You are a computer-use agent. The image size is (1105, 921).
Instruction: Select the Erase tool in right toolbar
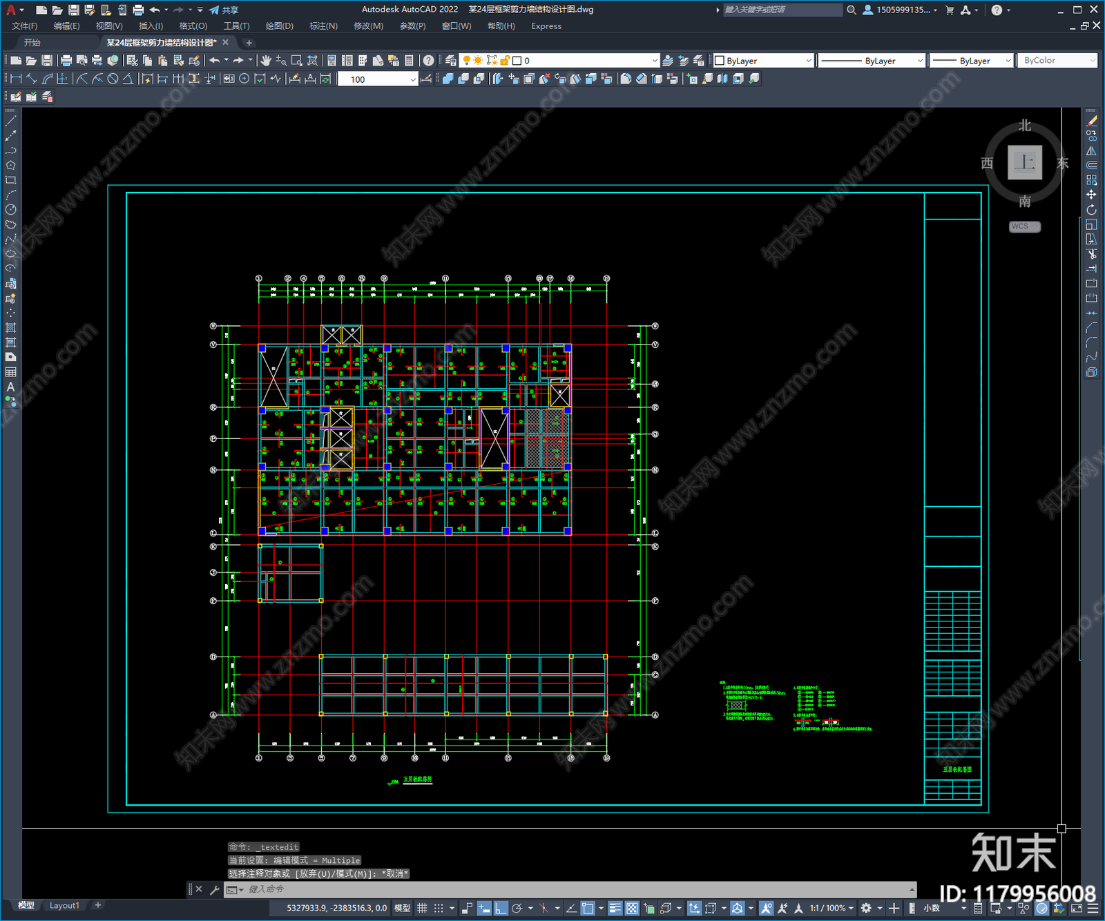(1091, 121)
